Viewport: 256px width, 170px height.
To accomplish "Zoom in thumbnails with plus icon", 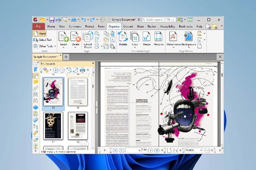I will coord(55,70).
